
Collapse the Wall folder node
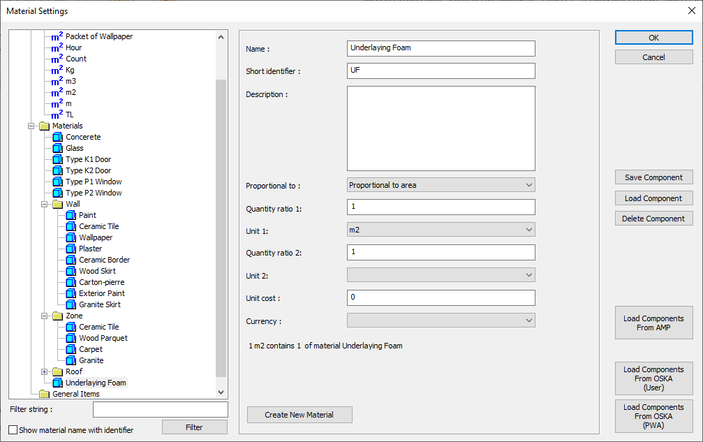pyautogui.click(x=45, y=204)
